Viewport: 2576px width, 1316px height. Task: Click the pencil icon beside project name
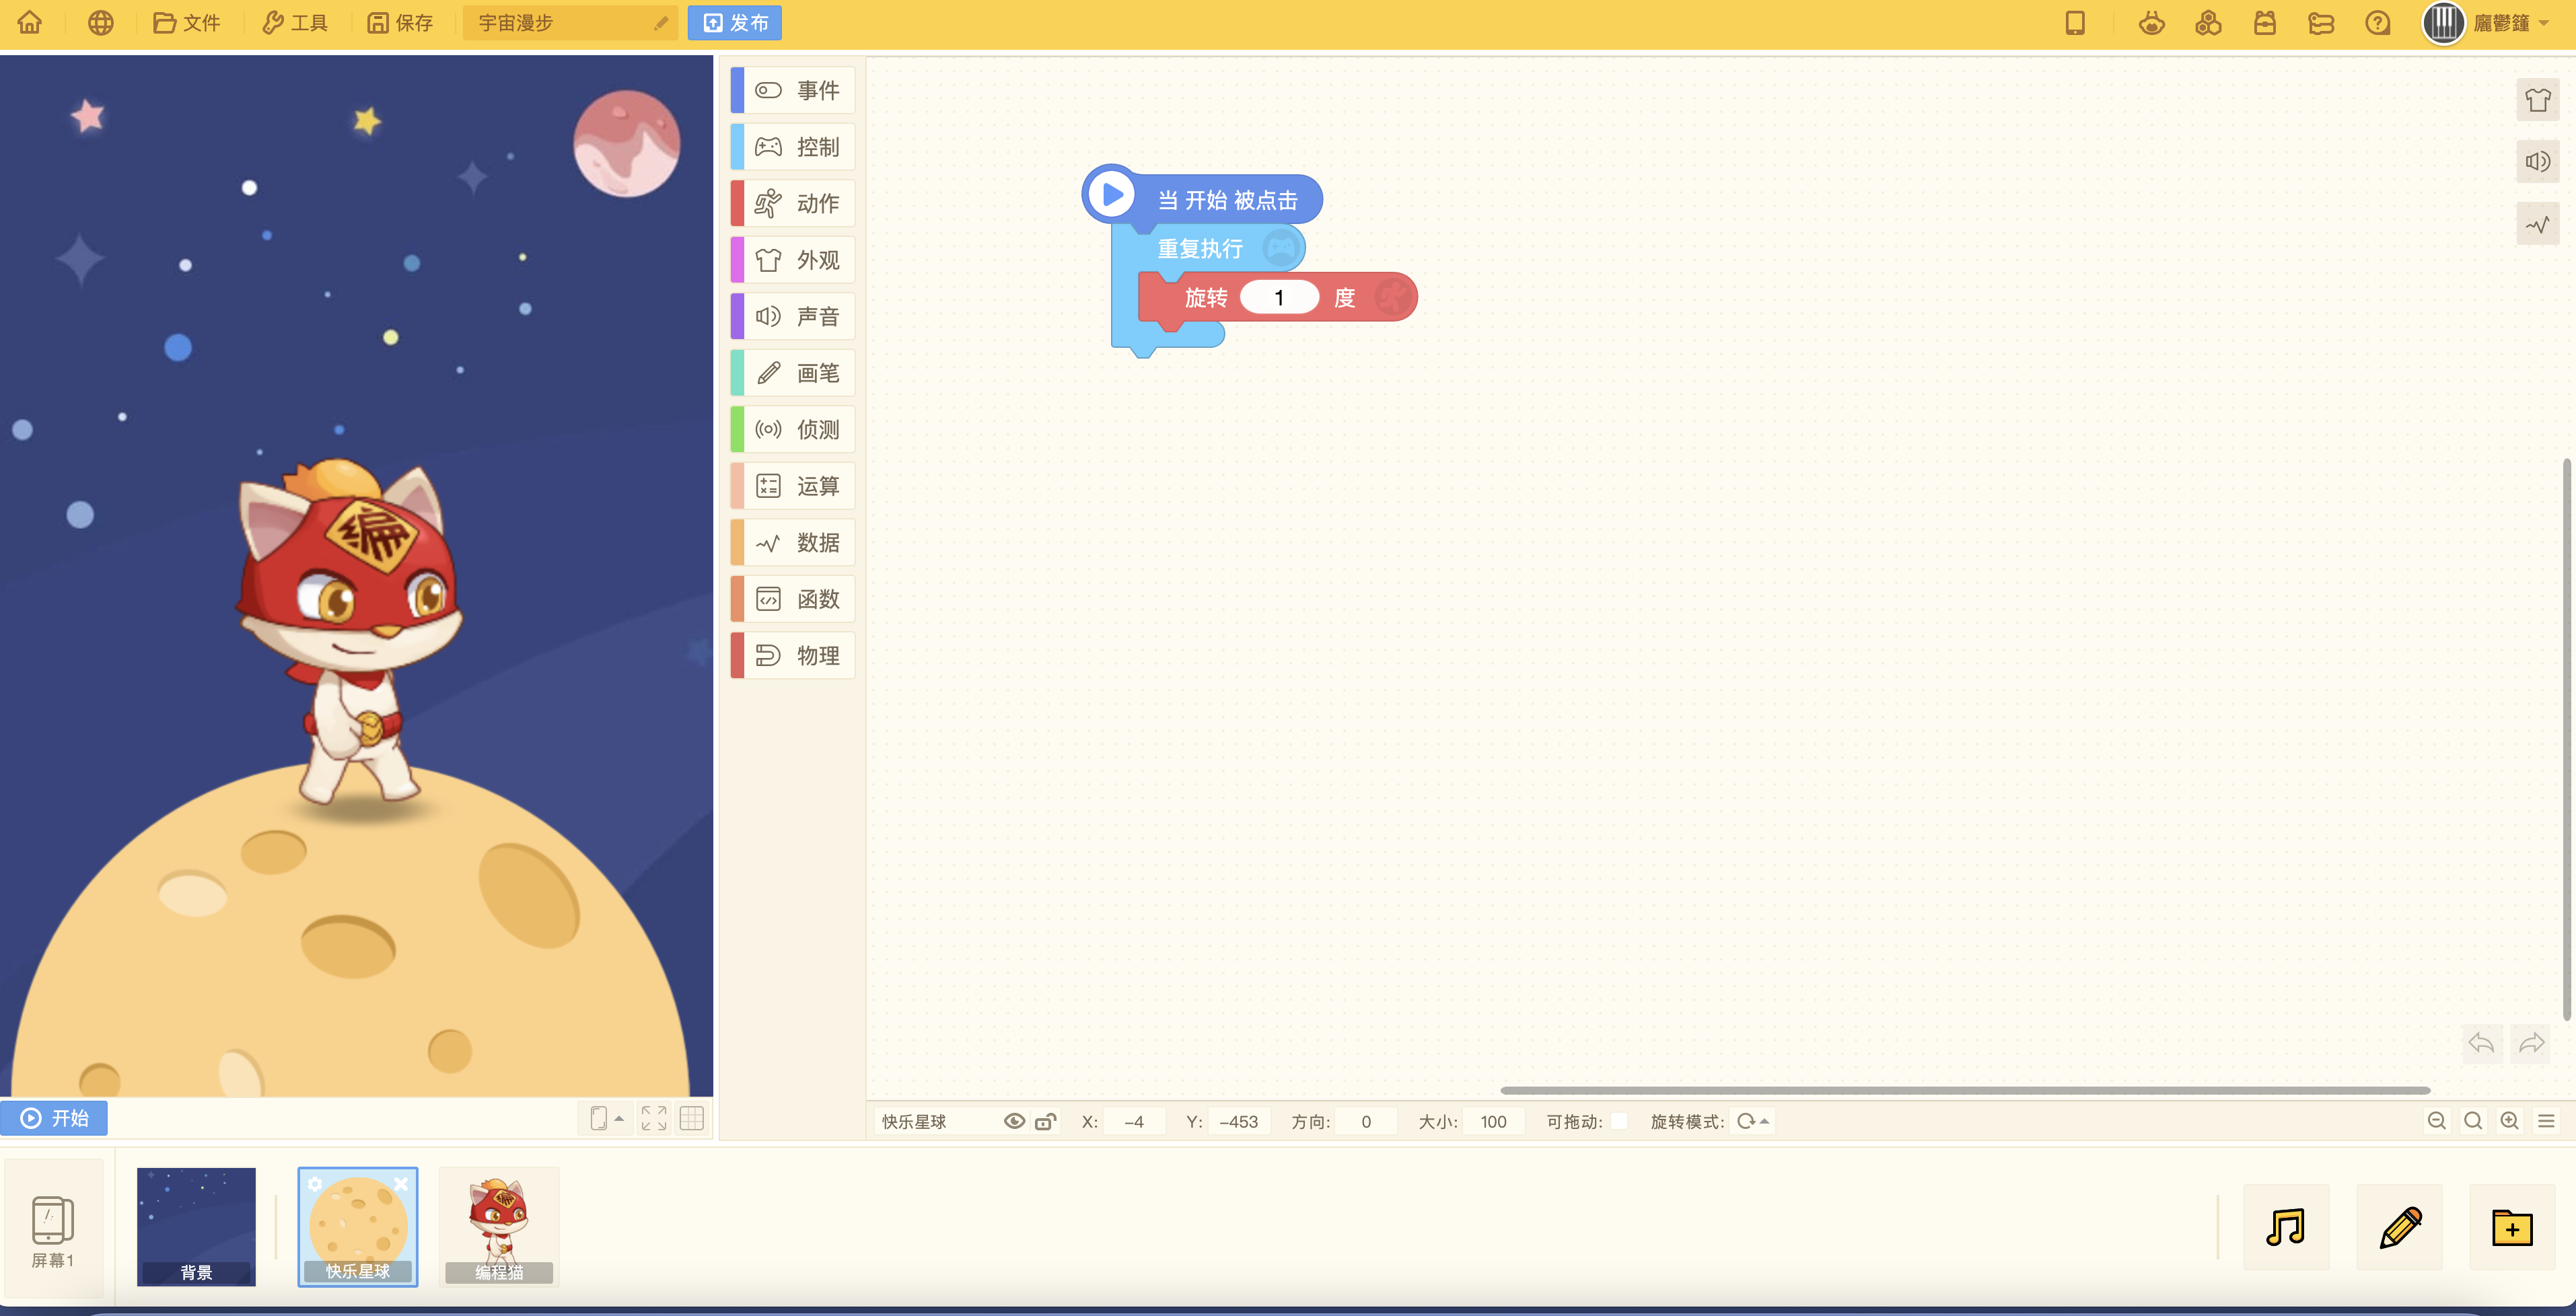pos(661,23)
